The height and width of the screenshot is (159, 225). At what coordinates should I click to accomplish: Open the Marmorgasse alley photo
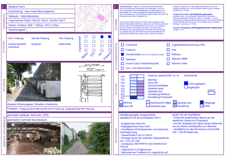point(34,82)
